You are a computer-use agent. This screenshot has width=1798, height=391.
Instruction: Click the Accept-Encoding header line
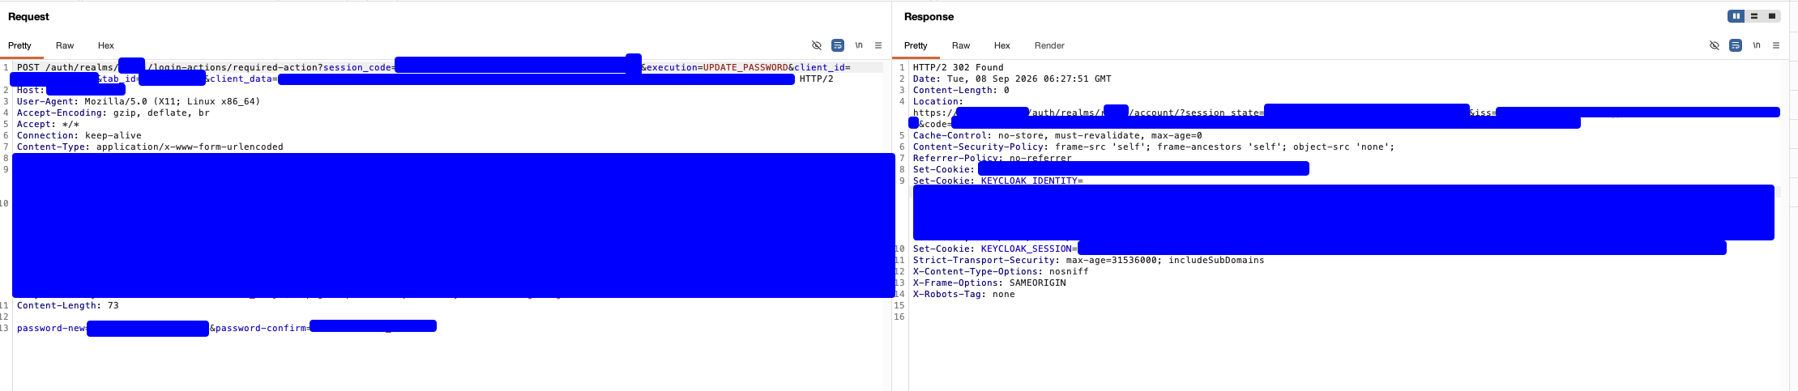113,113
